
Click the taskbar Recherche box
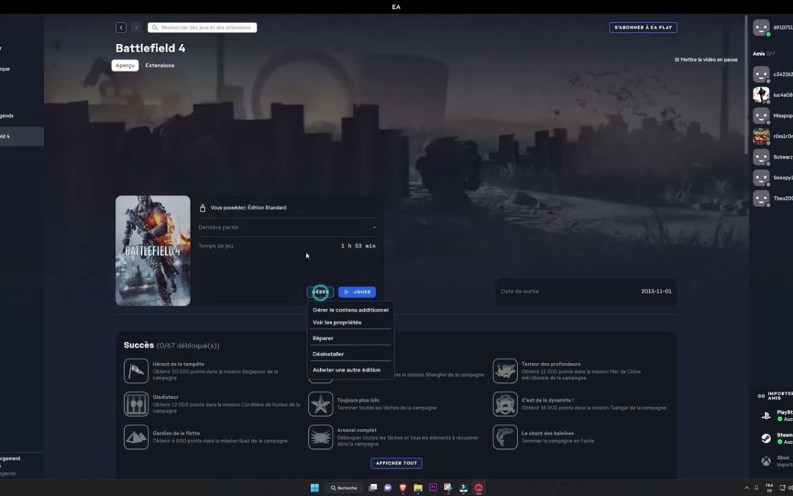[344, 488]
